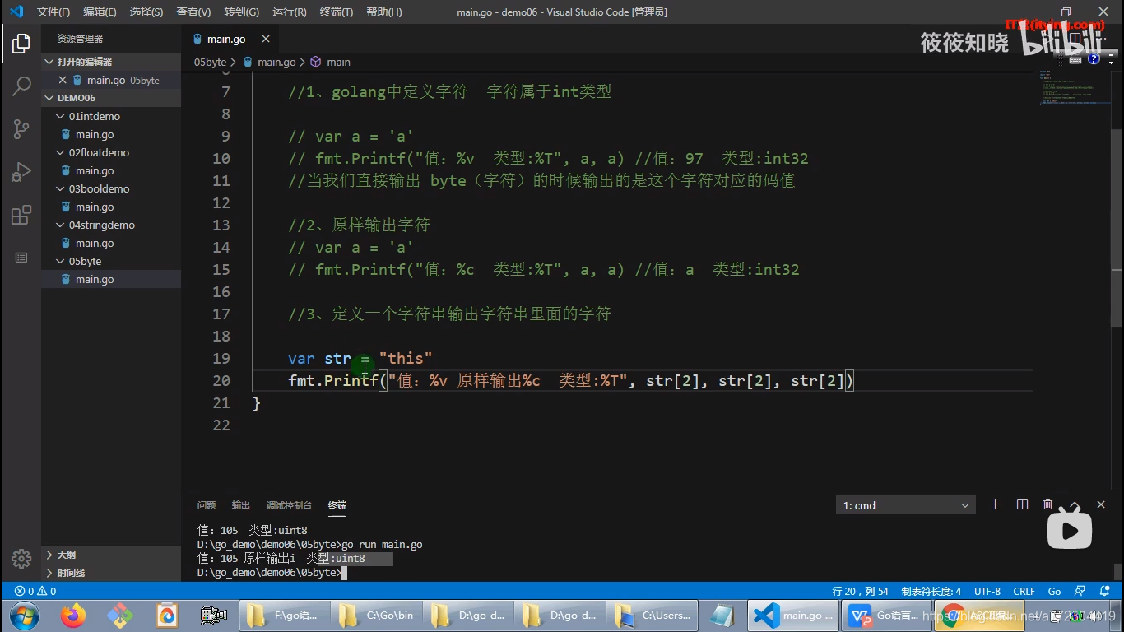The image size is (1124, 632).
Task: Click the activity bar icon below Extensions
Action: pyautogui.click(x=21, y=258)
